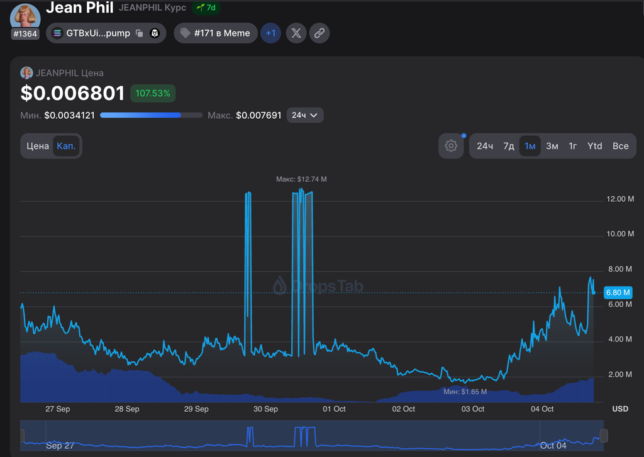Screen dimensions: 644x457
Task: Click the 30 Sep axis date
Action: [x=266, y=409]
